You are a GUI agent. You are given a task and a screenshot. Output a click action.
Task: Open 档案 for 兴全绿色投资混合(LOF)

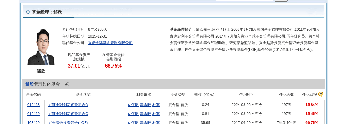(x=156, y=122)
